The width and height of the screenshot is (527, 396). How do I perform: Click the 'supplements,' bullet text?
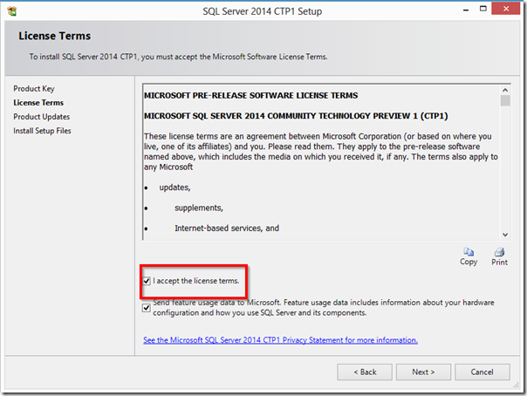point(199,208)
